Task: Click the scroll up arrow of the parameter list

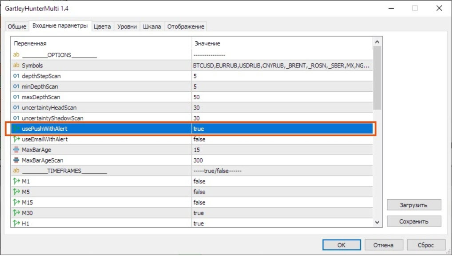Action: tap(377, 42)
